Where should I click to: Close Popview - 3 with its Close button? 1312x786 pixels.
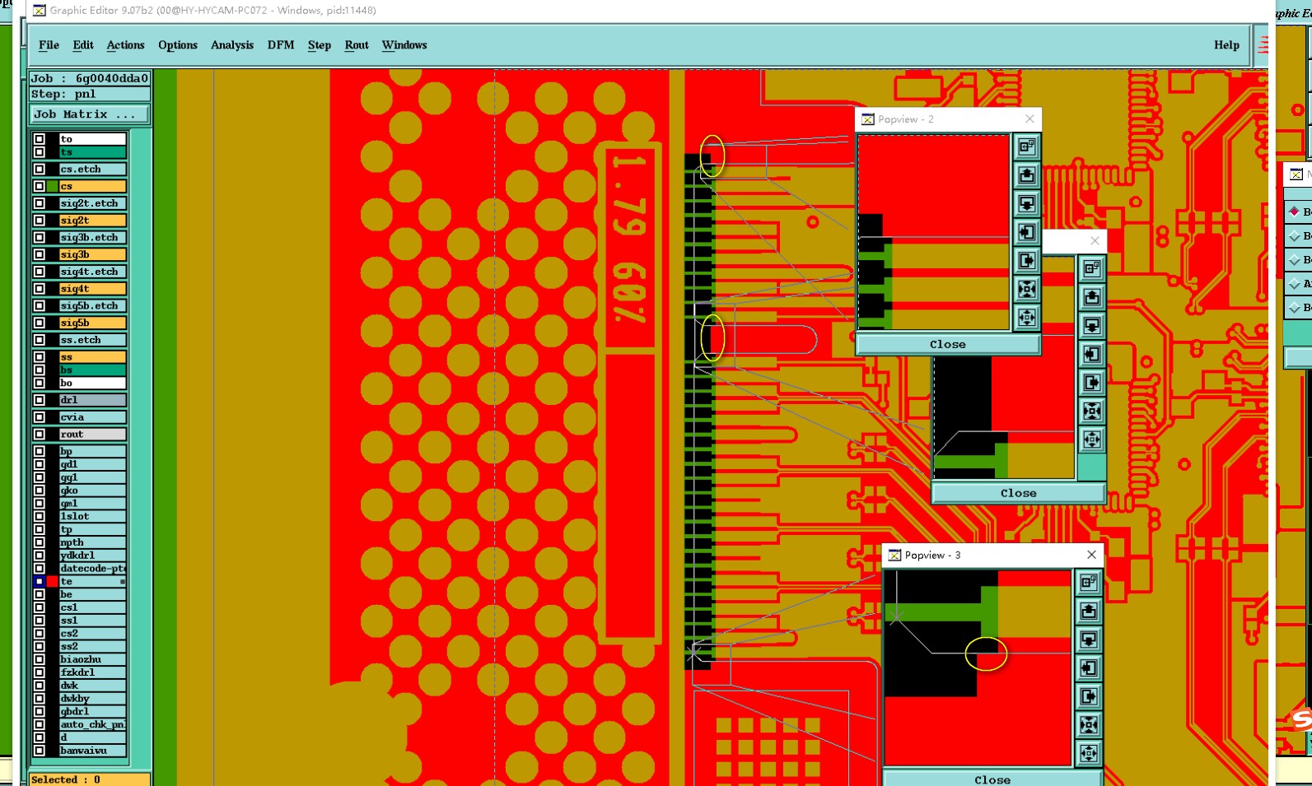[992, 779]
